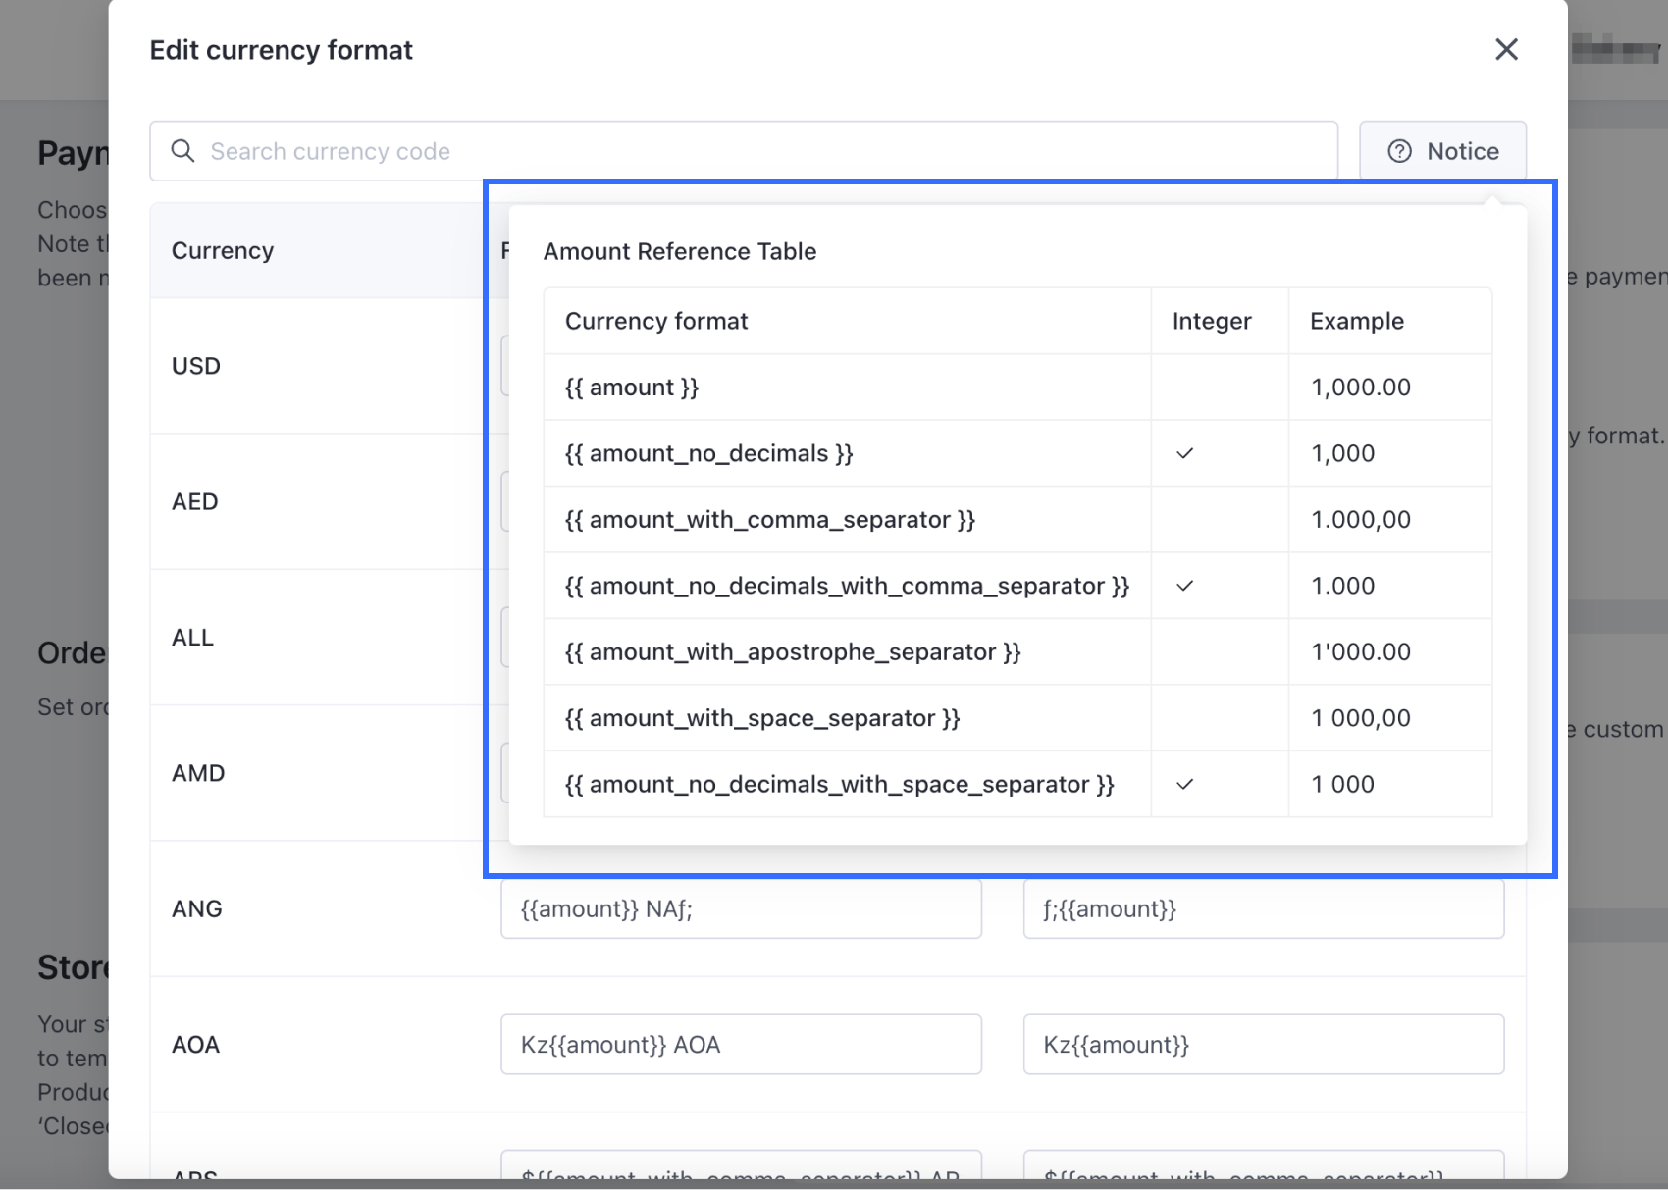Select the {{ amount }} format row
1668x1190 pixels.
[x=632, y=387]
